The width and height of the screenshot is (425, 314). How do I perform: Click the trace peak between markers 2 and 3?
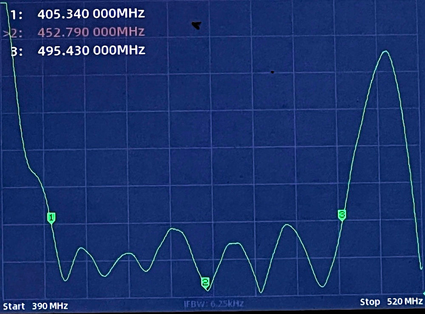point(288,225)
